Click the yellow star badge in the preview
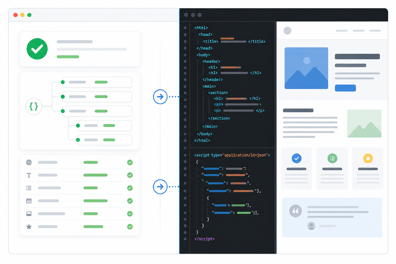The height and width of the screenshot is (264, 396). click(368, 158)
